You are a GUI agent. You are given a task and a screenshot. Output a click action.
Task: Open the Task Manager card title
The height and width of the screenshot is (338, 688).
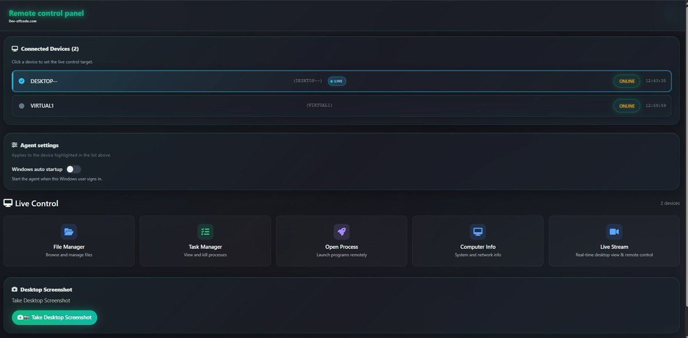[x=205, y=247]
